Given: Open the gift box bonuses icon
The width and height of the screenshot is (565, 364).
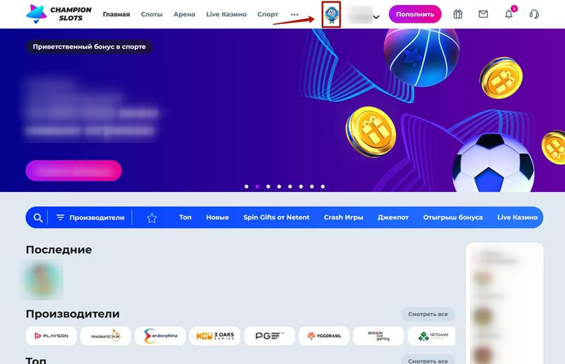Looking at the screenshot, I should click(x=458, y=14).
